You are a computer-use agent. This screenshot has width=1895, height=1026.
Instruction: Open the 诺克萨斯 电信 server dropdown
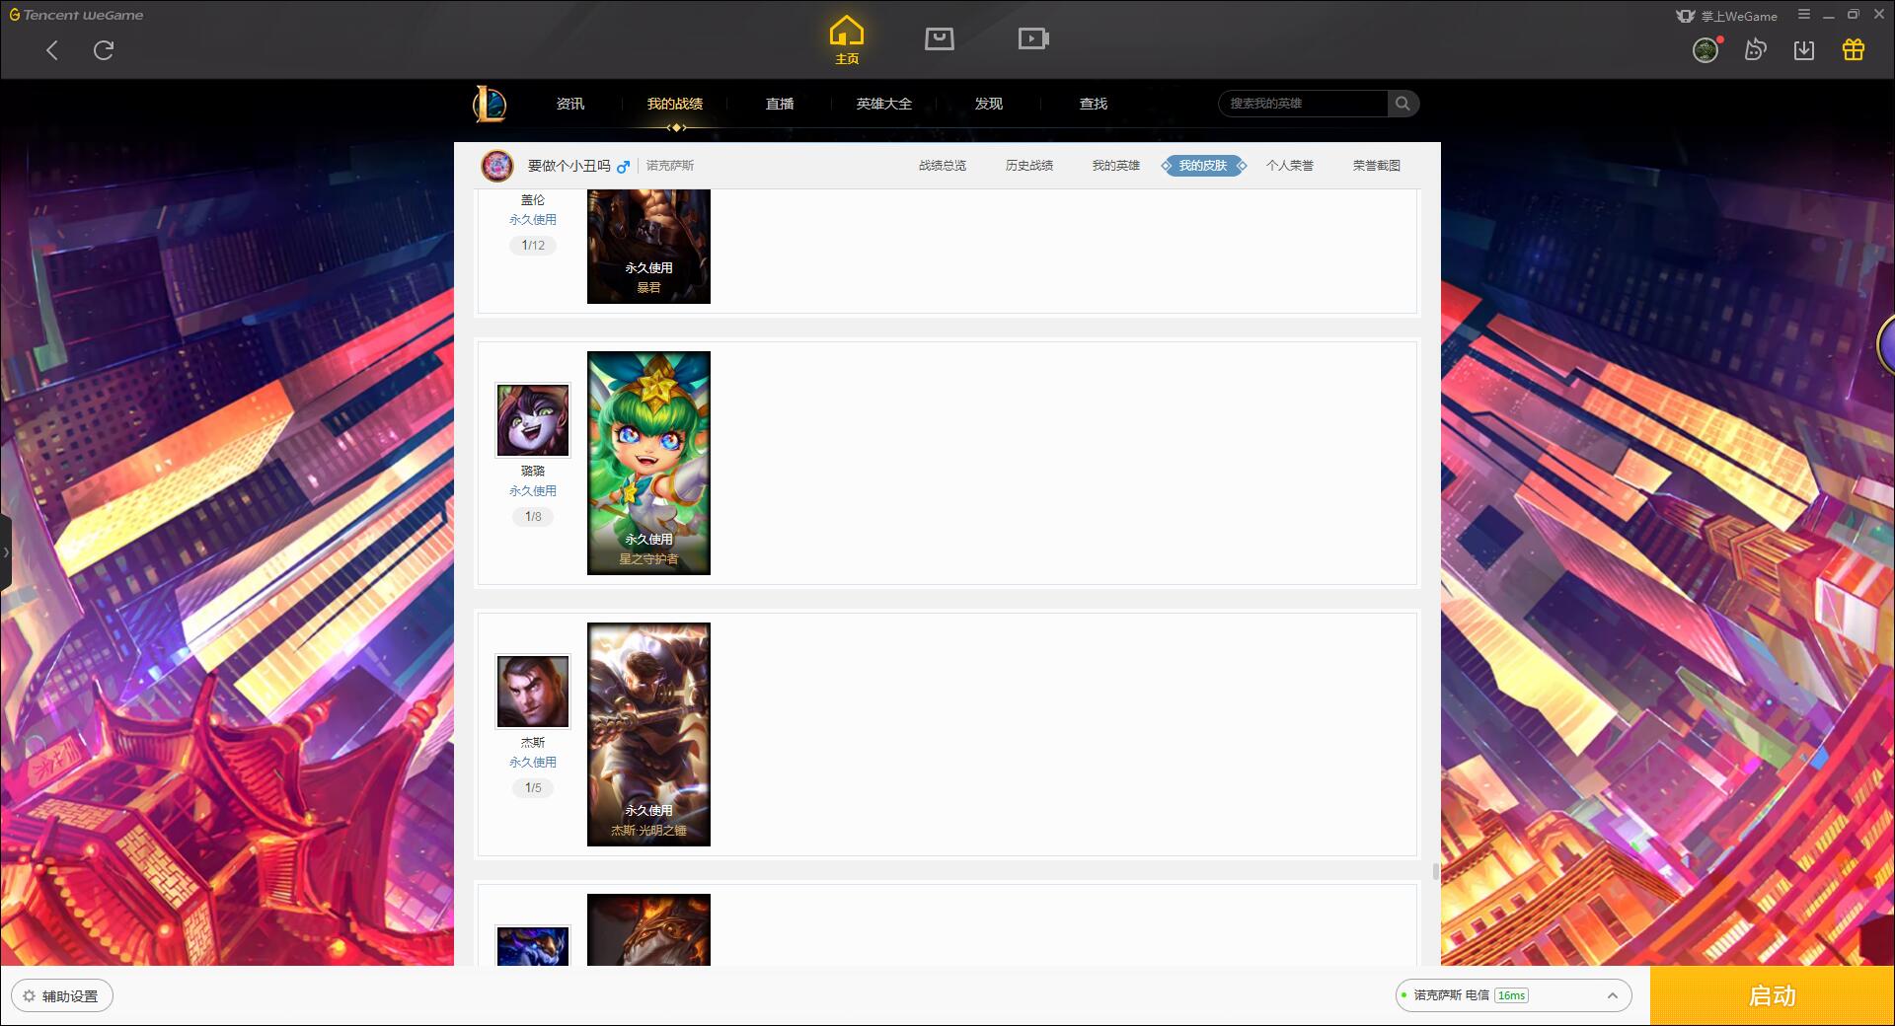[1513, 995]
